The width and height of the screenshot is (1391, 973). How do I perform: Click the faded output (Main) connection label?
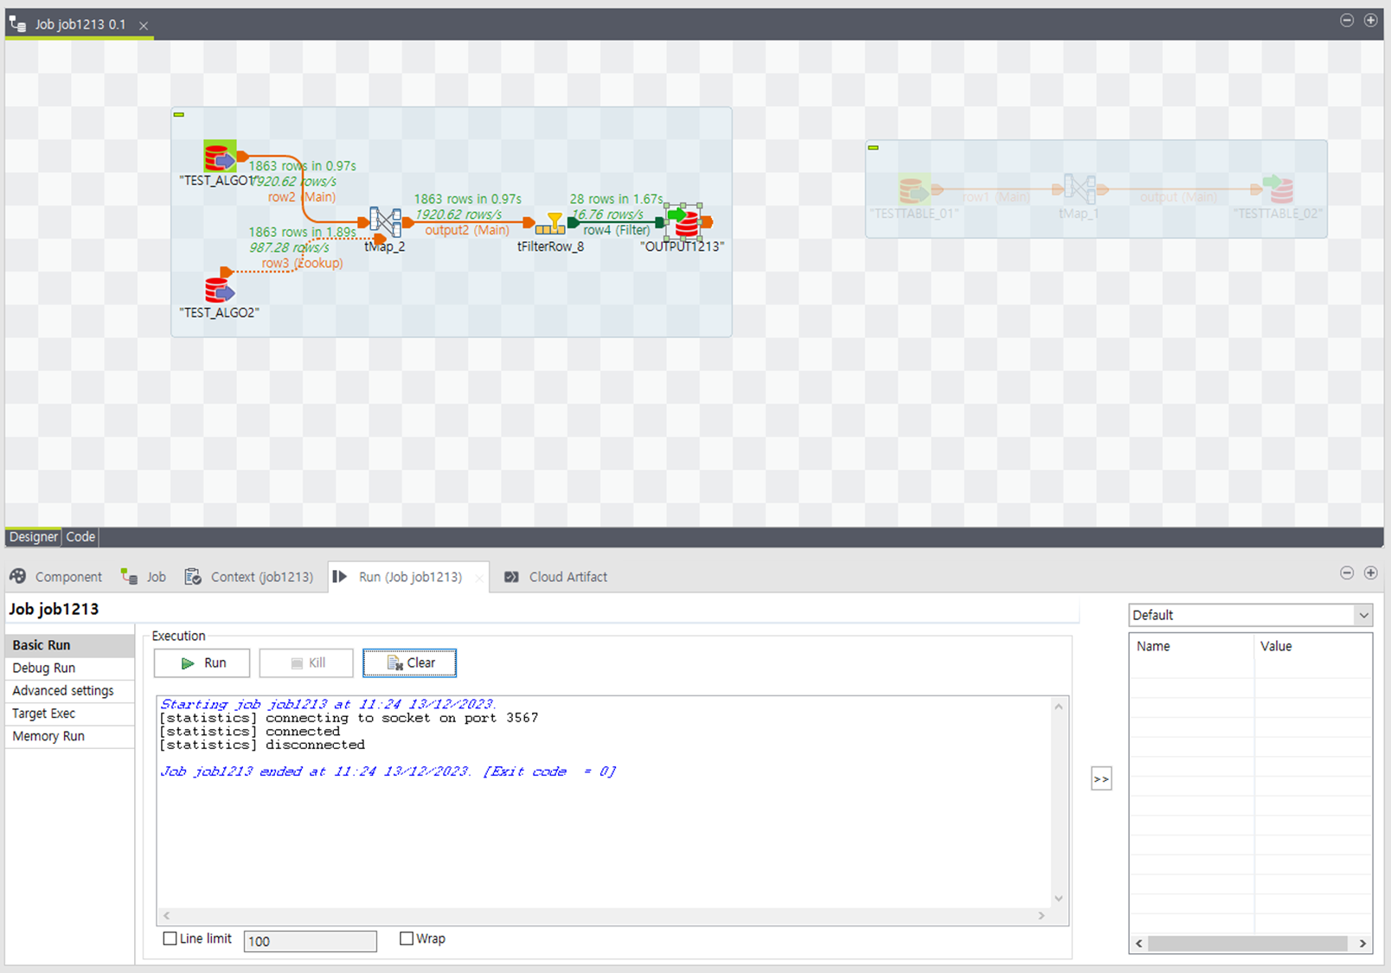1179,197
